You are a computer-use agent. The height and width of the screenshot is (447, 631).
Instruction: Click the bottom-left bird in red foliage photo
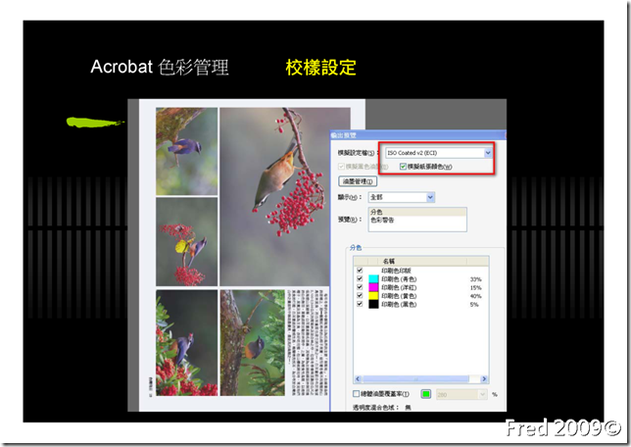pos(187,343)
